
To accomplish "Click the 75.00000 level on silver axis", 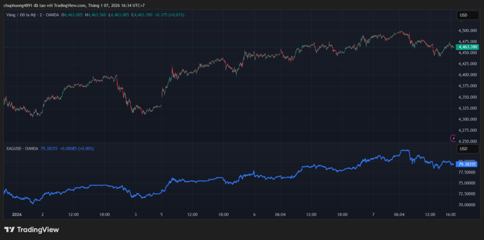I will (x=467, y=183).
